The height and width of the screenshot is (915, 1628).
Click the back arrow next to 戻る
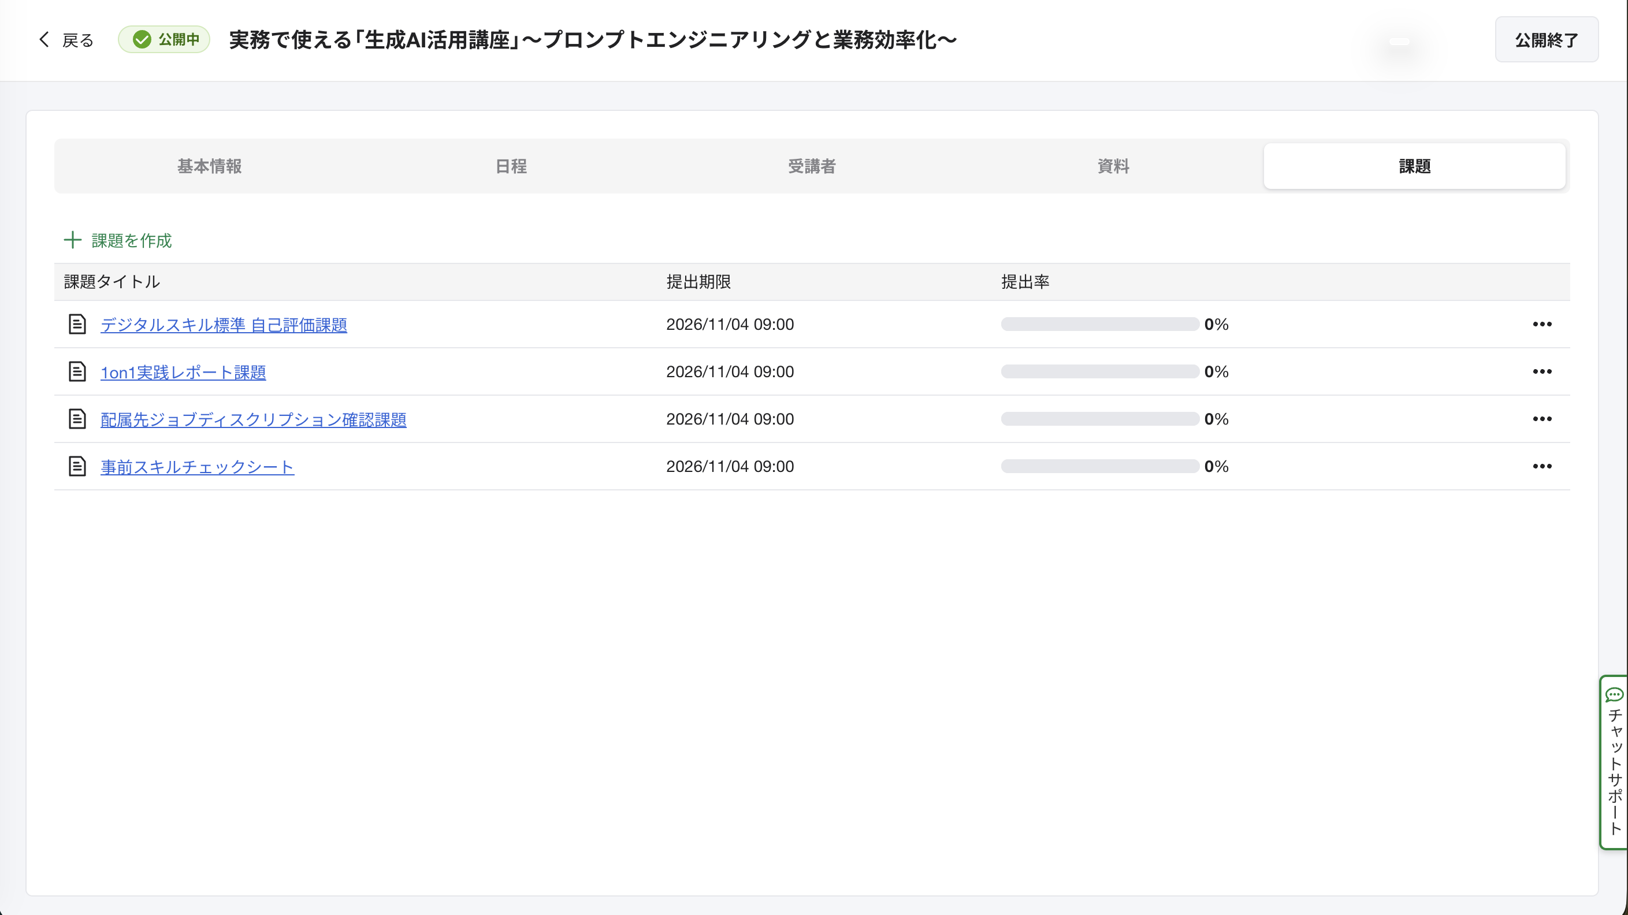(x=43, y=40)
